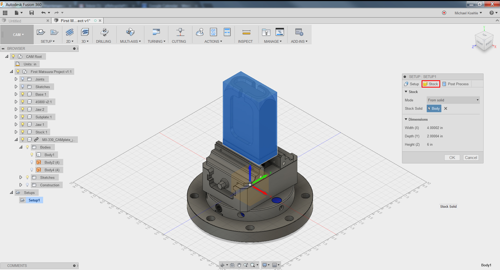The image size is (500, 270).
Task: Open the Tool Library icon in Manage
Action: (x=266, y=32)
